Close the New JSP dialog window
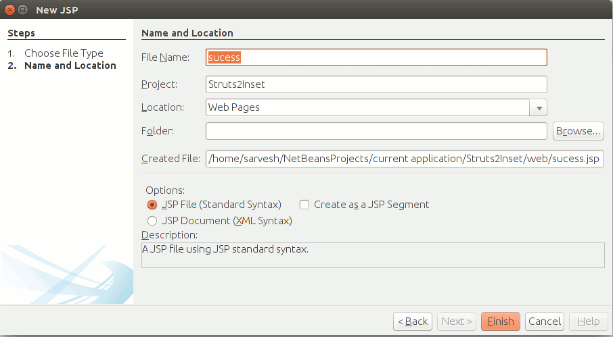The height and width of the screenshot is (337, 613). pyautogui.click(x=11, y=9)
